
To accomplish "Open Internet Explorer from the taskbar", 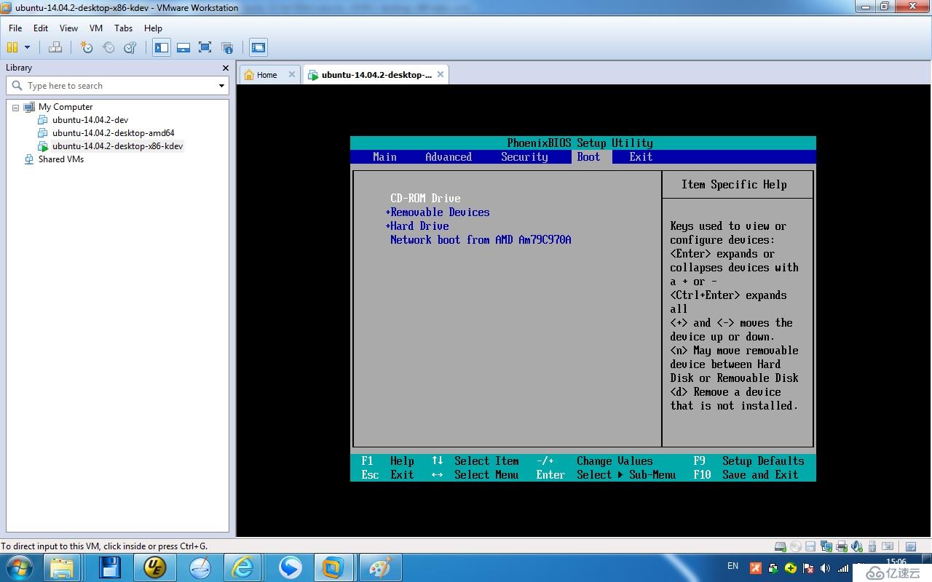I will tap(242, 567).
